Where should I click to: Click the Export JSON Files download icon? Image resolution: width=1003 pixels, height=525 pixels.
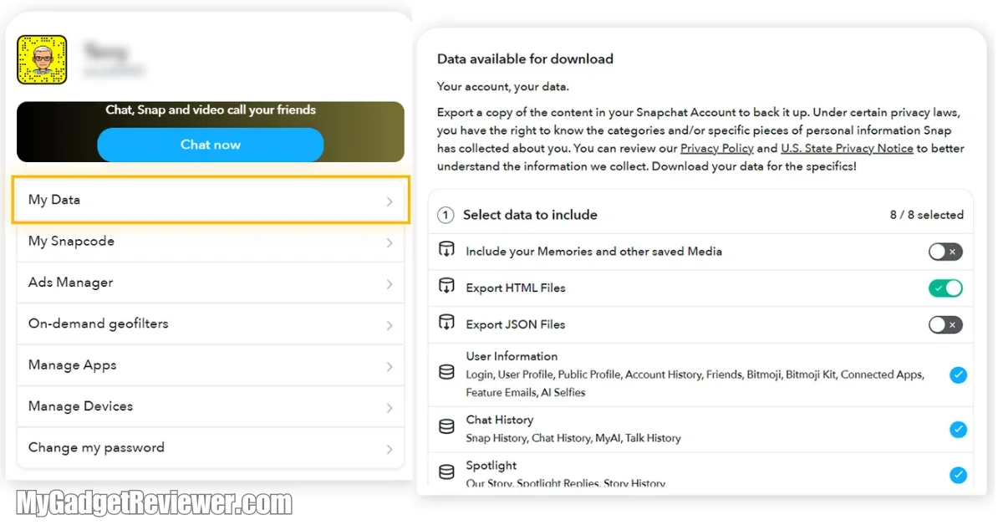pos(447,324)
